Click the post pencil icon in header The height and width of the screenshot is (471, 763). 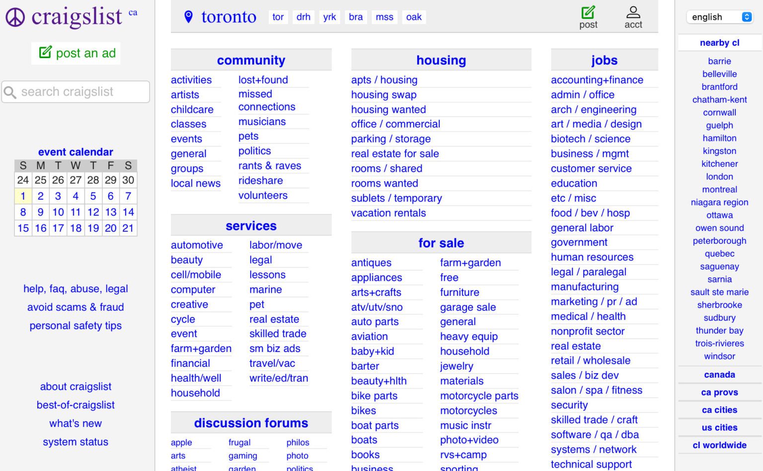(588, 12)
